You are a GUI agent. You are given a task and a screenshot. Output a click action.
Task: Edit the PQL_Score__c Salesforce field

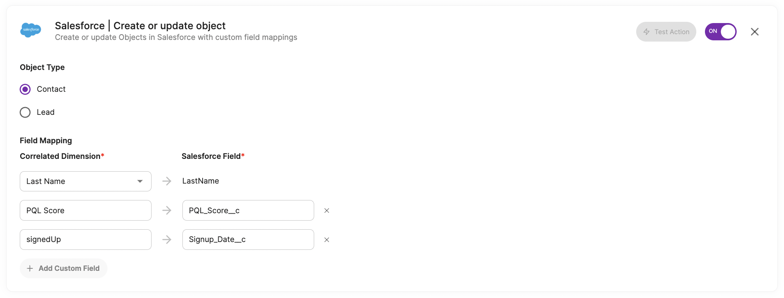tap(248, 210)
